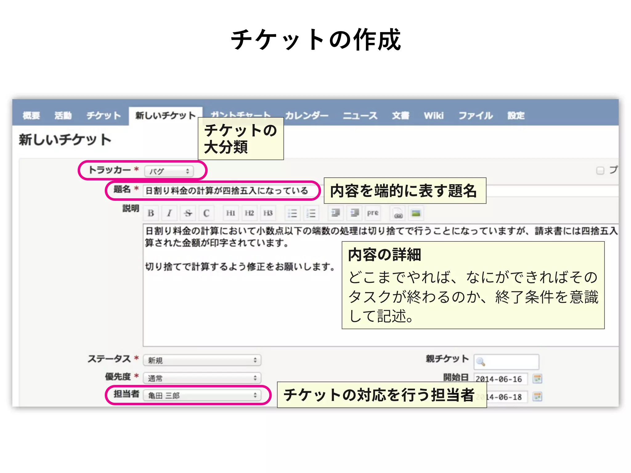This screenshot has width=631, height=473.
Task: Insert a numbered list
Action: click(x=311, y=213)
